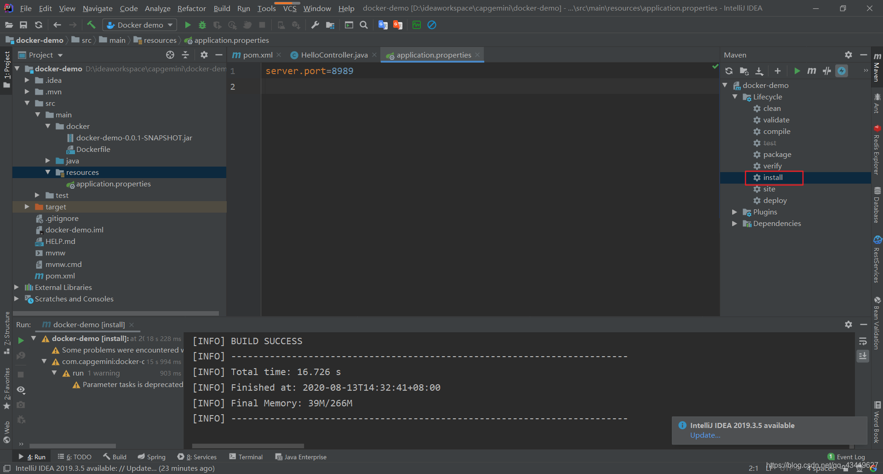Expand the target folder
This screenshot has width=883, height=474.
click(27, 207)
